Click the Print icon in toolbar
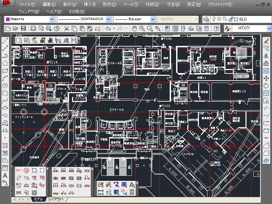Viewport: 272px width, 204px height. click(x=33, y=29)
